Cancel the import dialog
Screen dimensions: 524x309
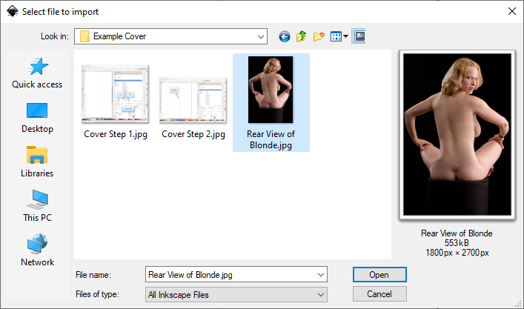click(379, 295)
